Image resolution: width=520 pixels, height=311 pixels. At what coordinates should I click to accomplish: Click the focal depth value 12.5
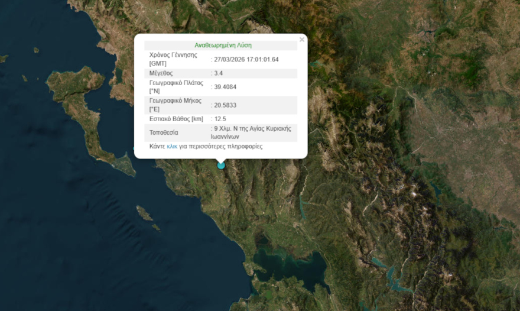click(220, 119)
